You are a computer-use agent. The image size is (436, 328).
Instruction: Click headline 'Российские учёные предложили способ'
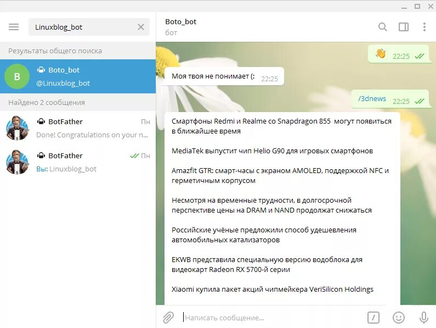(x=264, y=235)
